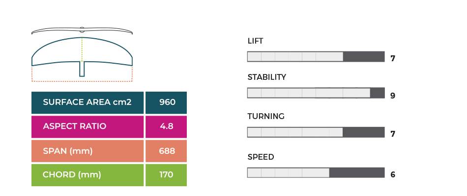Select the 4.8 aspect ratio value
The width and height of the screenshot is (467, 196).
click(x=166, y=127)
